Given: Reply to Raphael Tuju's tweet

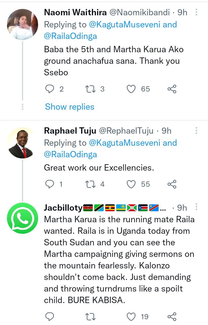Looking at the screenshot, I should pos(50,184).
